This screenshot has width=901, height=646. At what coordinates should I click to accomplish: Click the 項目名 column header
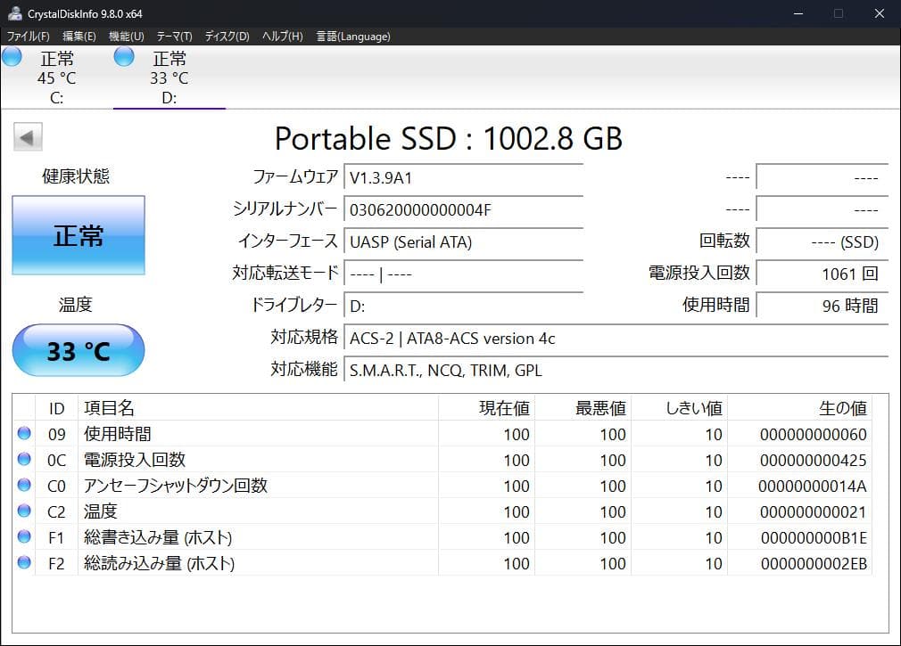pyautogui.click(x=258, y=408)
